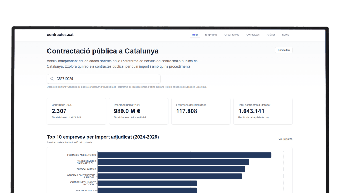Go to the Organismes section
Viewport: 343px width, 193px height.
tap(232, 35)
